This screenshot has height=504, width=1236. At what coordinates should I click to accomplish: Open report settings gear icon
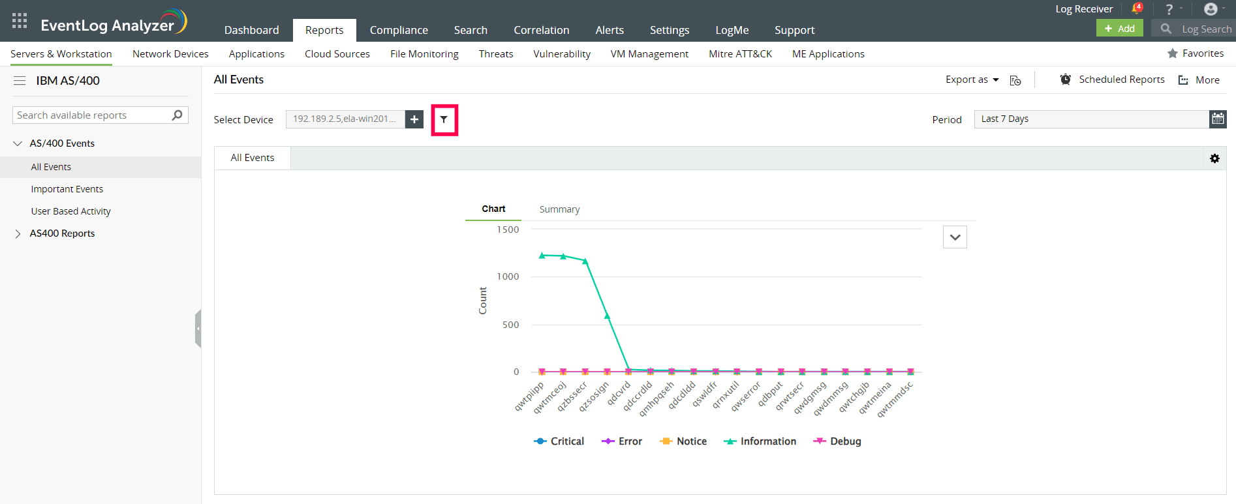pos(1214,158)
